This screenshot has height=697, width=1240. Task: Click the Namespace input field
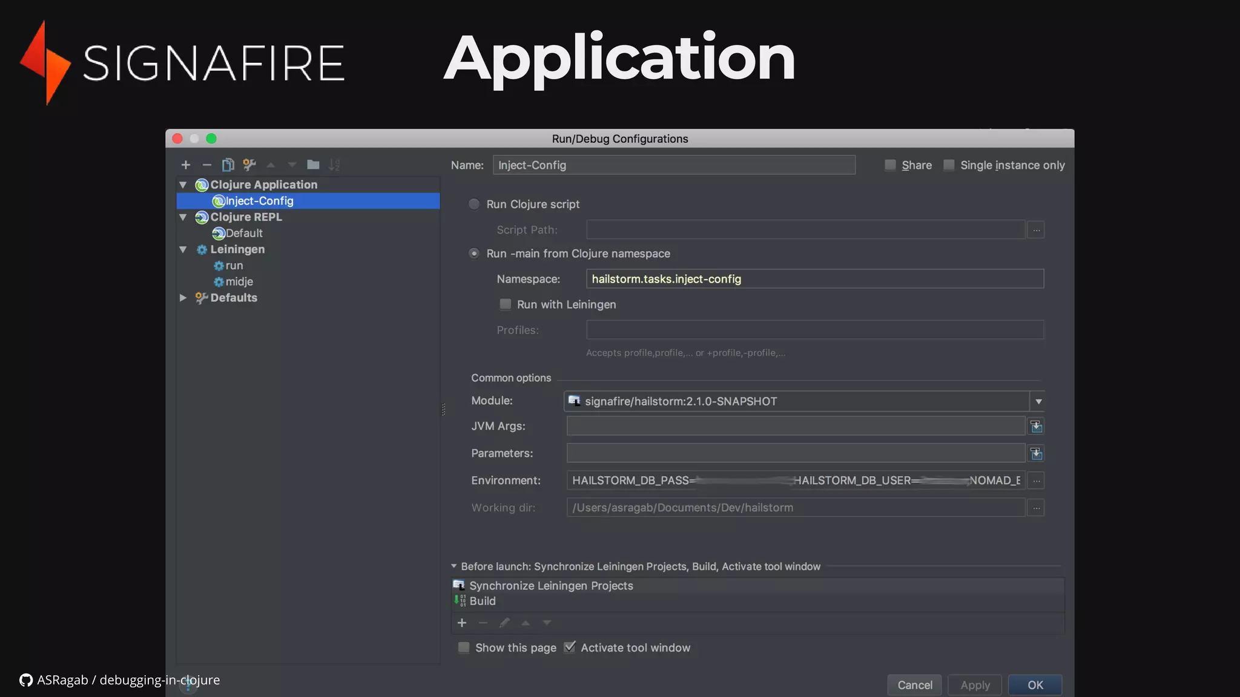815,279
